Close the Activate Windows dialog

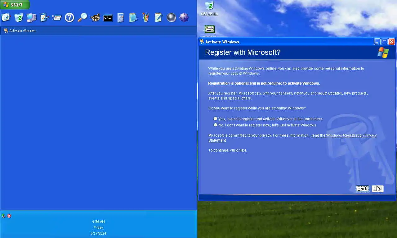pos(391,42)
